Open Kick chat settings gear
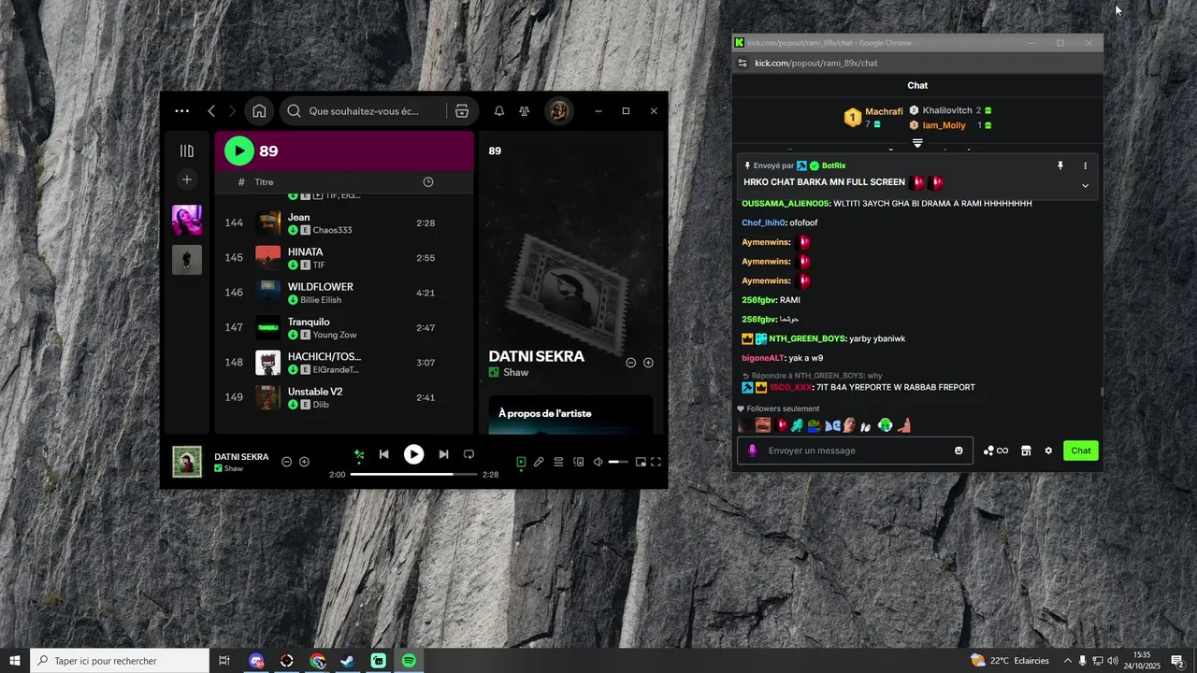Image resolution: width=1197 pixels, height=673 pixels. click(1048, 451)
